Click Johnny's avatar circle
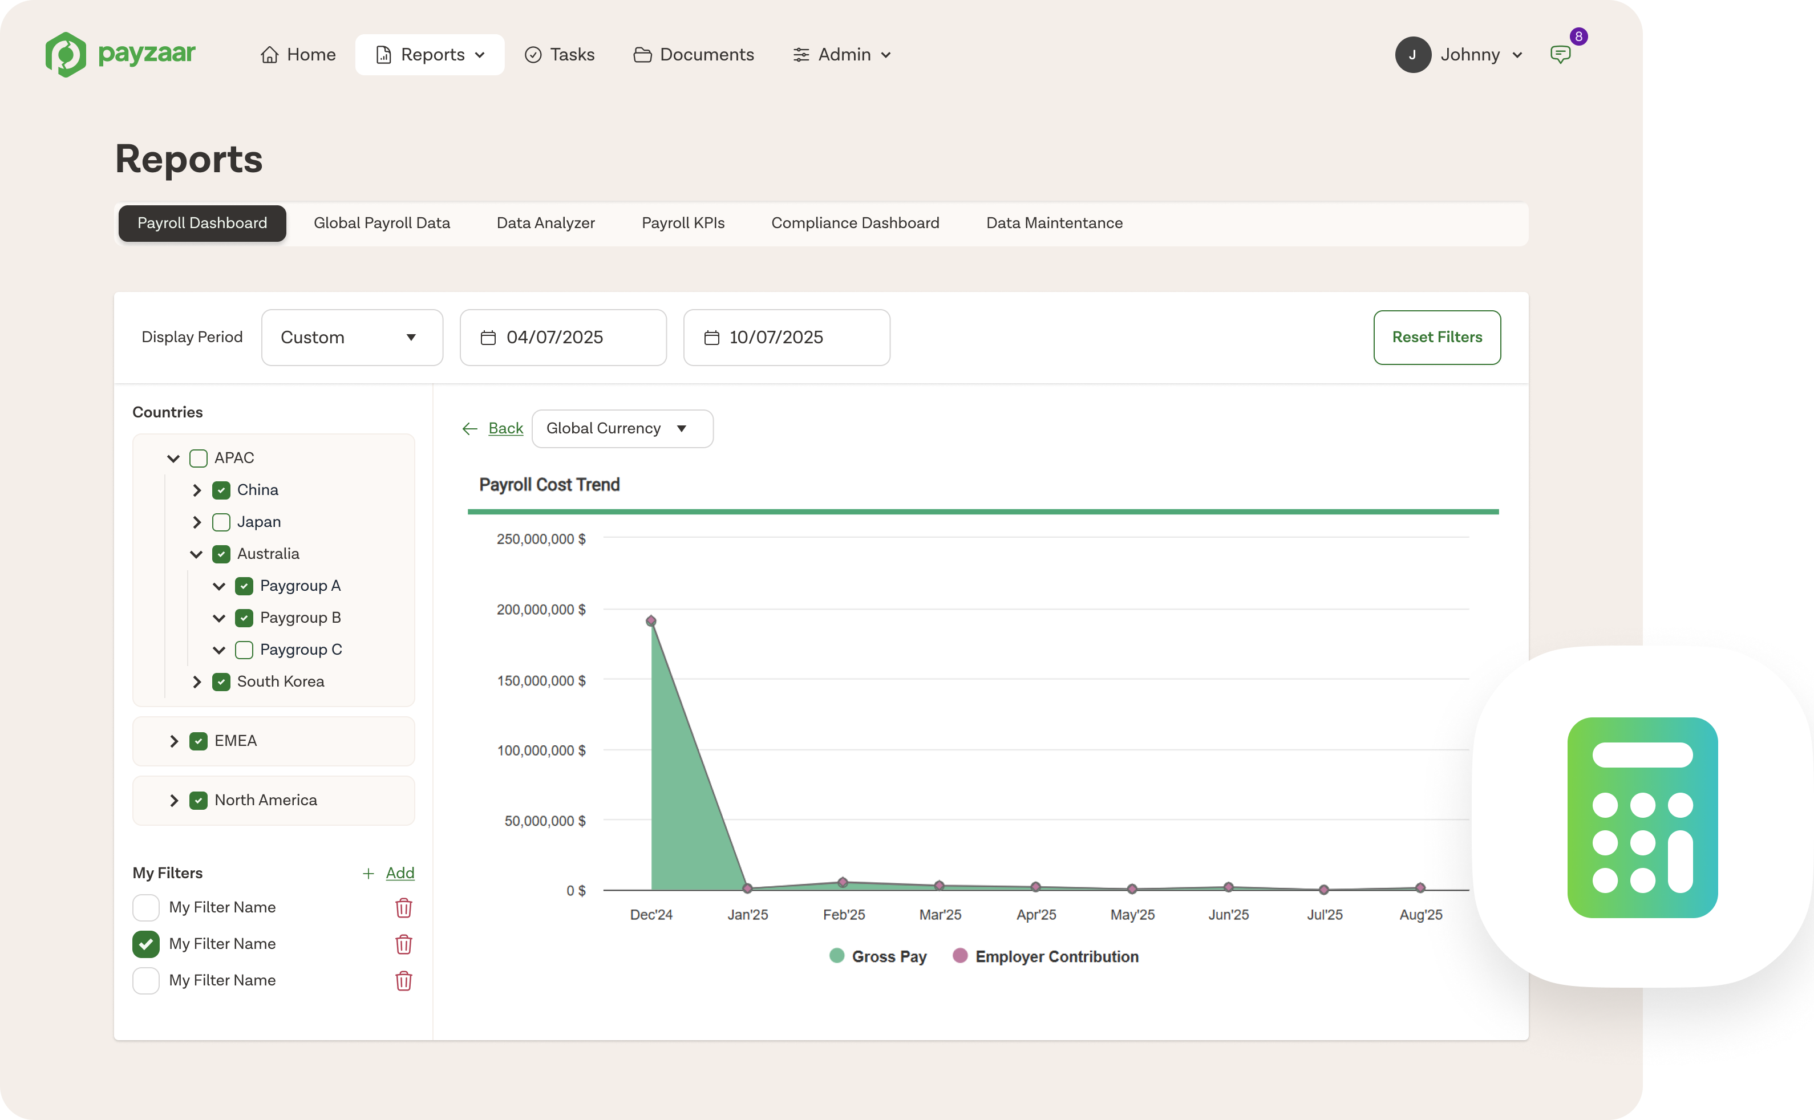 point(1412,55)
